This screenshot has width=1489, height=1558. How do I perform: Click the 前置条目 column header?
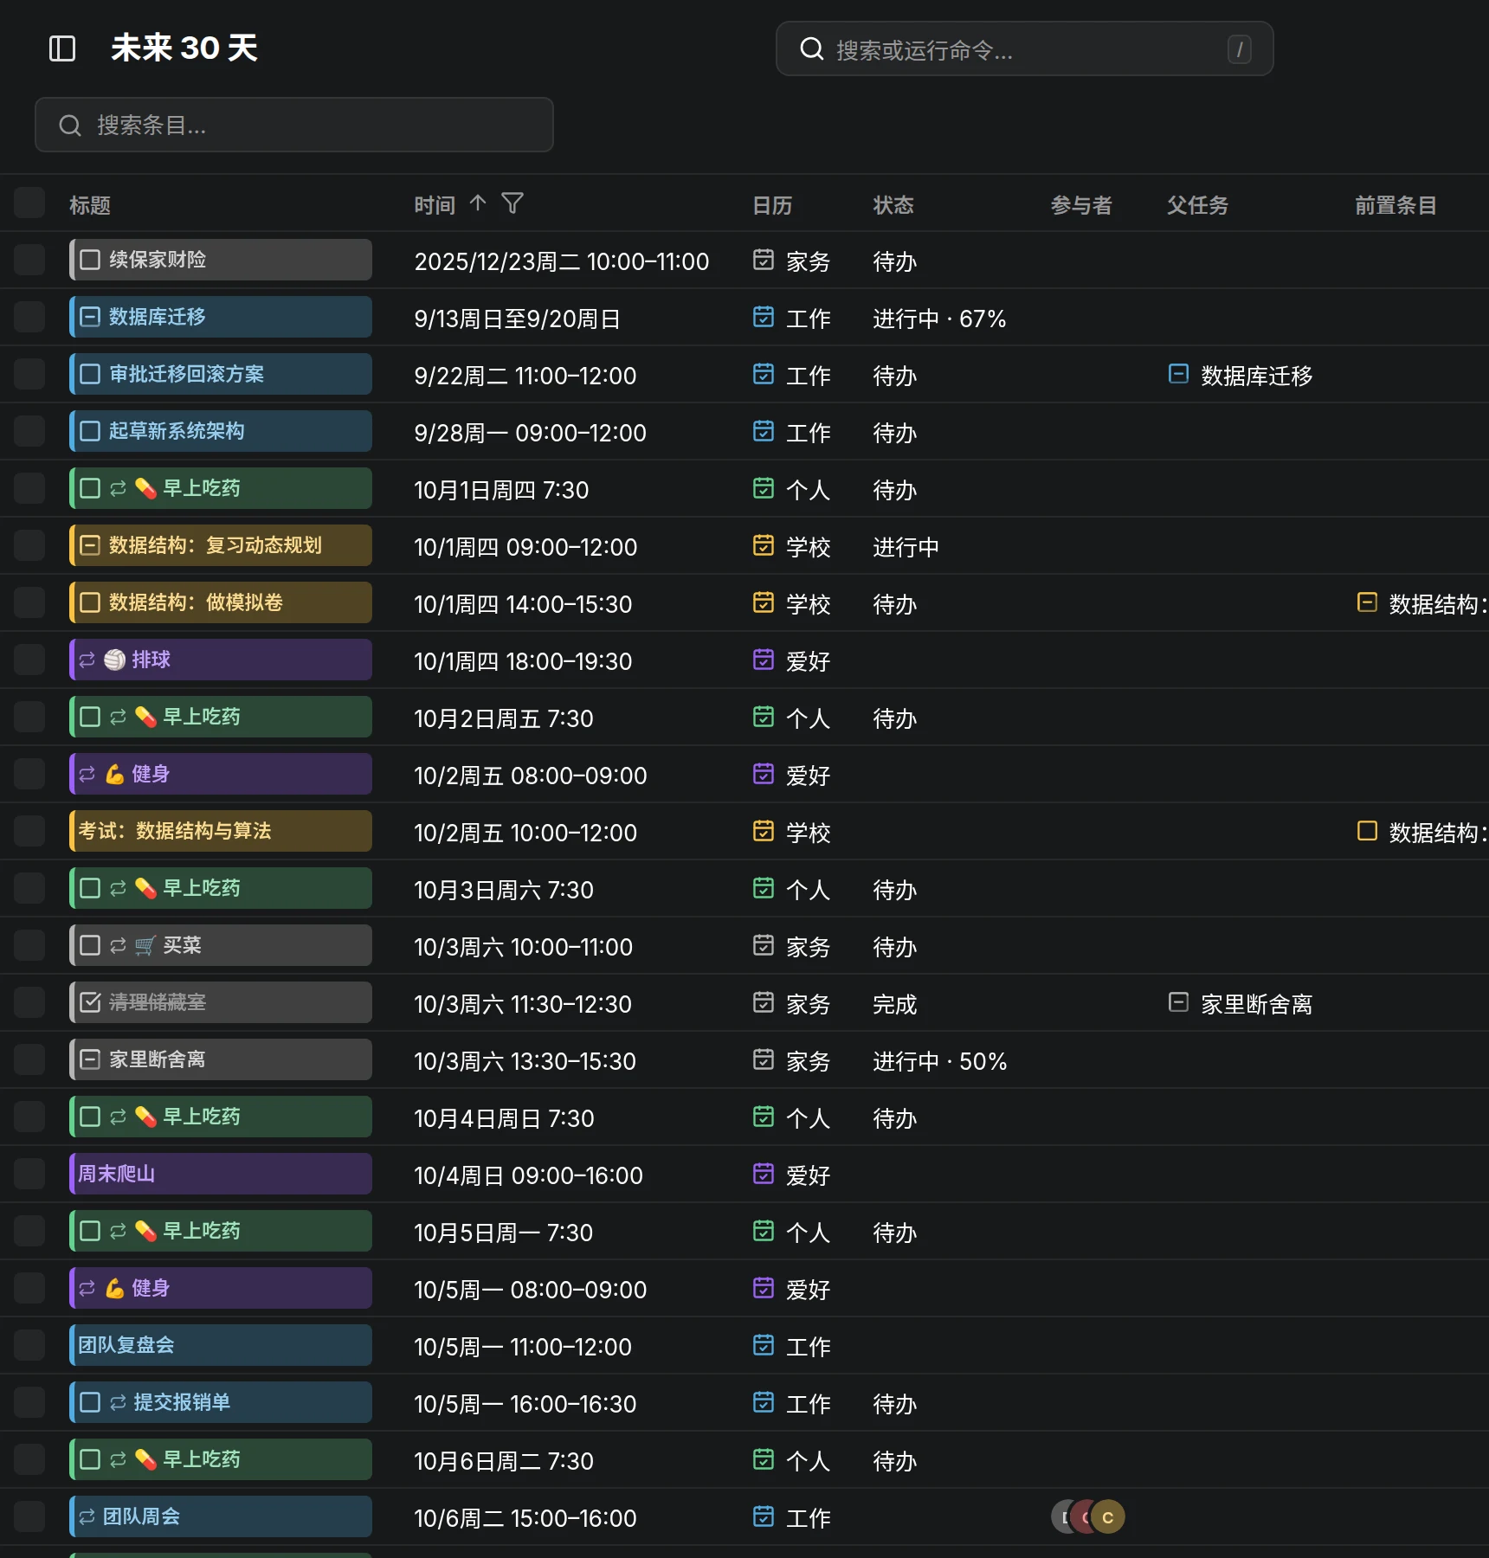(1396, 205)
